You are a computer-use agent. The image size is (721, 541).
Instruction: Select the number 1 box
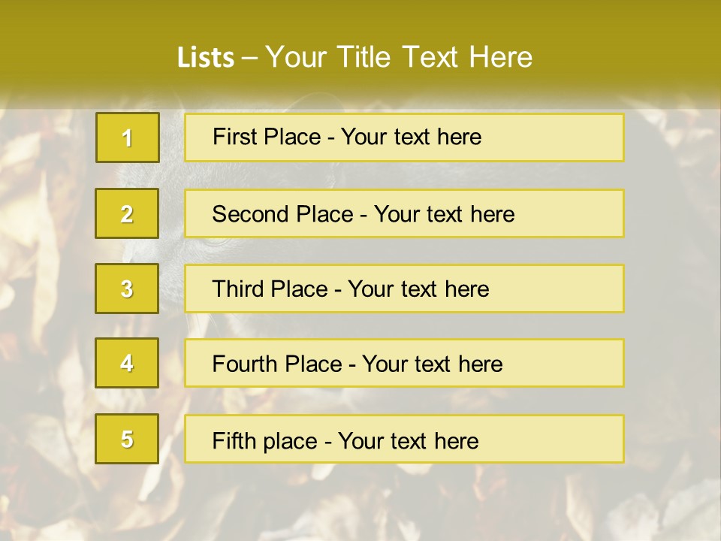pyautogui.click(x=128, y=138)
